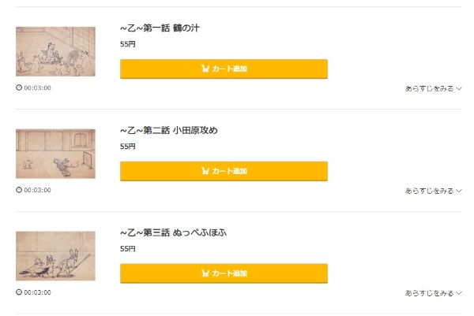Click title ~乙~第三話 ぬっぺふほふ
The image size is (474, 316).
(x=173, y=233)
